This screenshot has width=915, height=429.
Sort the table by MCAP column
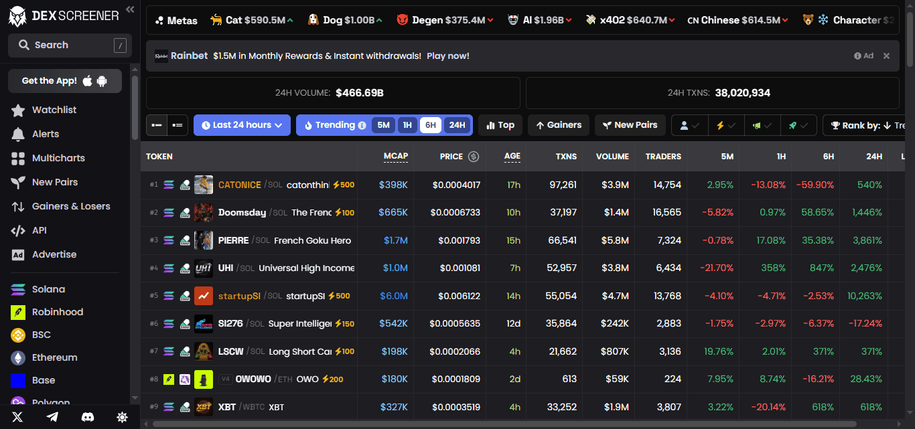[x=395, y=156]
